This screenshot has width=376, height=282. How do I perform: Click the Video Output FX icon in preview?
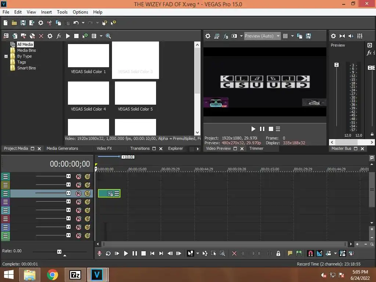click(x=225, y=36)
